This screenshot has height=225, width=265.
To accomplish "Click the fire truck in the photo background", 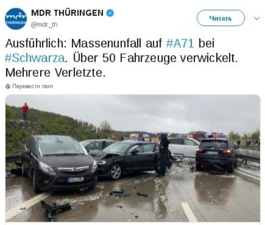I will click(x=198, y=136).
